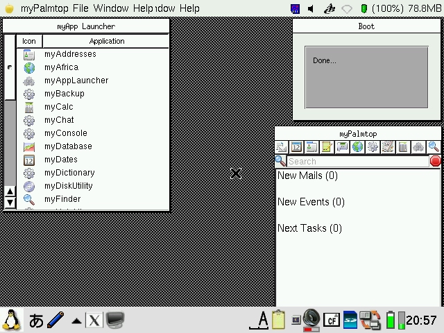Click the Tux penguin start icon
The image size is (444, 333).
tap(11, 320)
